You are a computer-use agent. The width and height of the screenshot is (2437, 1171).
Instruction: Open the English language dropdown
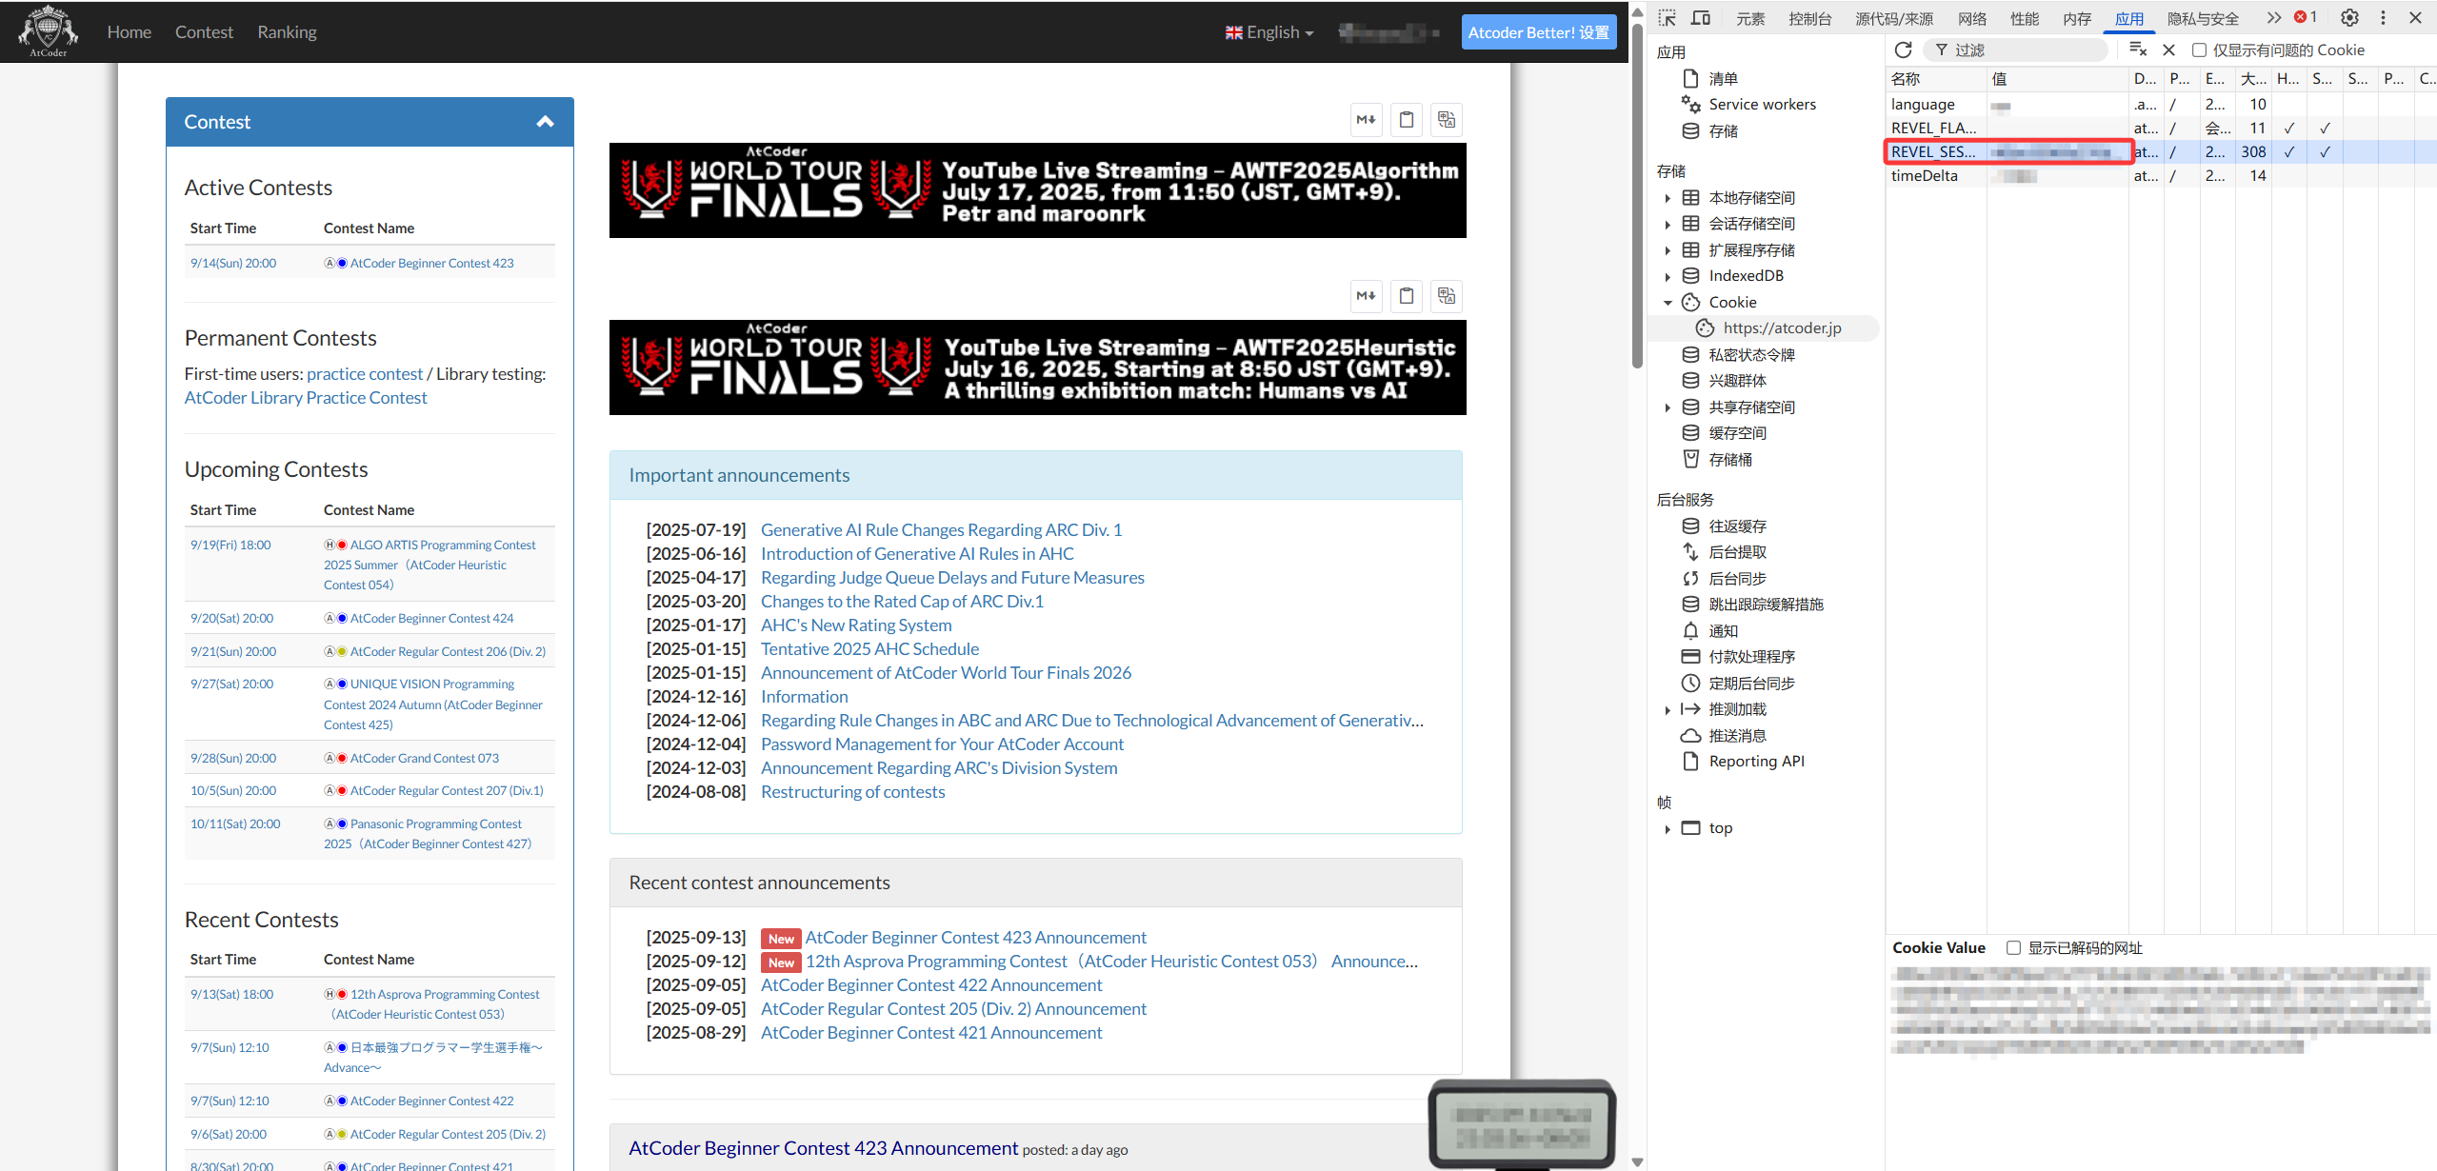coord(1269,32)
